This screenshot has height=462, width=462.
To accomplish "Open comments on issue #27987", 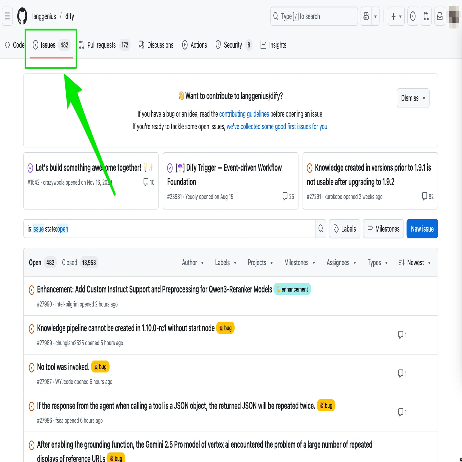I will click(402, 374).
